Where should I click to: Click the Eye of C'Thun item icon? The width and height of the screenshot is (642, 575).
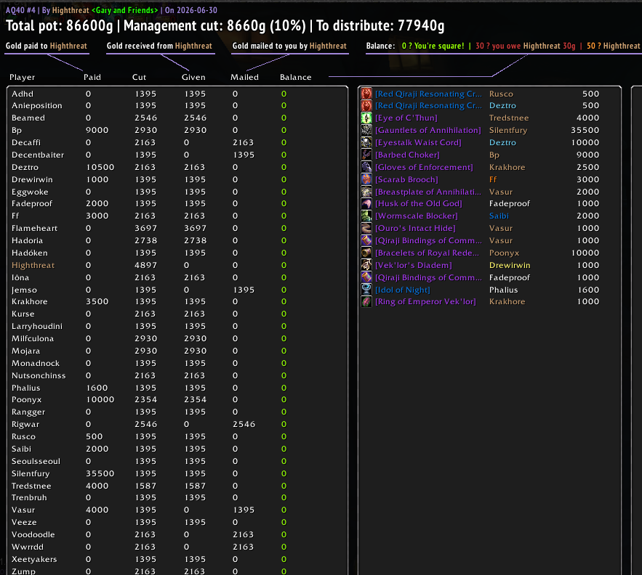pos(366,118)
